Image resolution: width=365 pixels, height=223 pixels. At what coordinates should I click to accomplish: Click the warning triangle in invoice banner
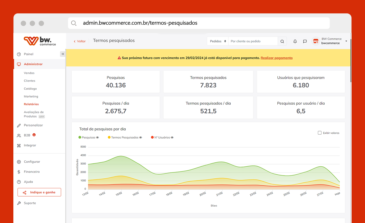(119, 58)
